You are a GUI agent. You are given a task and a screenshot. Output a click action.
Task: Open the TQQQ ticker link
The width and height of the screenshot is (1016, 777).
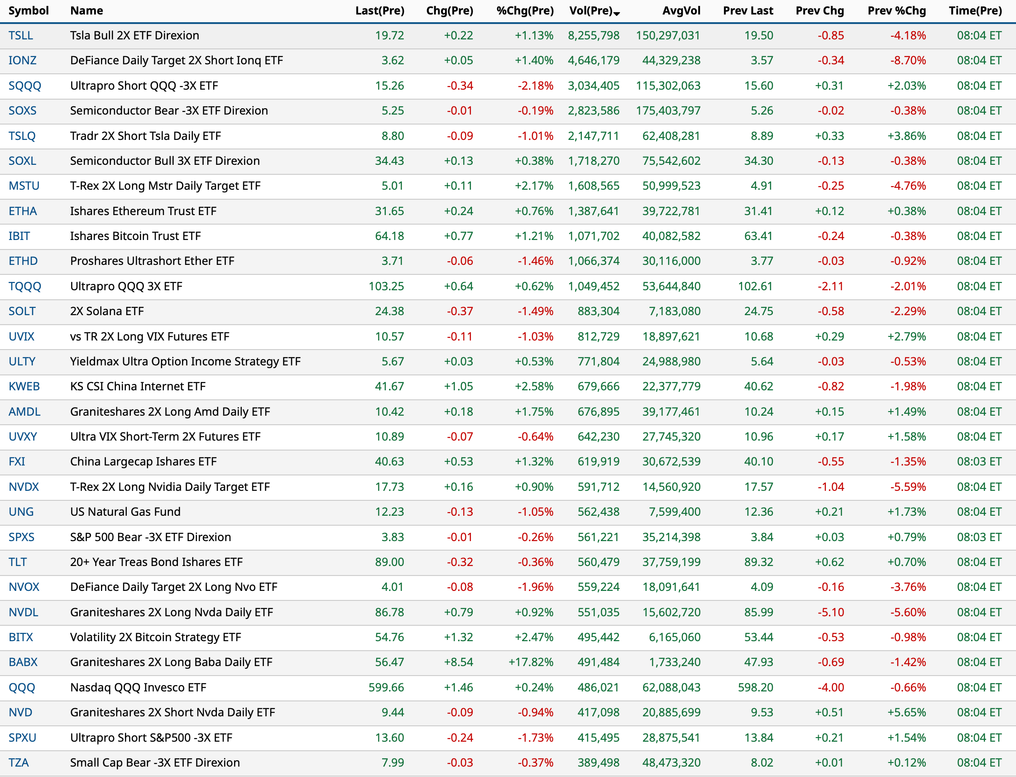(x=25, y=286)
